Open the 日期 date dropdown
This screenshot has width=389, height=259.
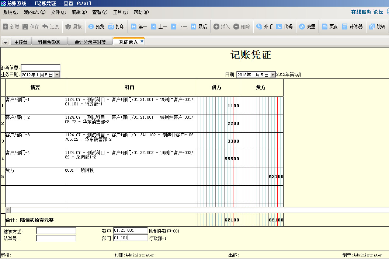pos(272,75)
